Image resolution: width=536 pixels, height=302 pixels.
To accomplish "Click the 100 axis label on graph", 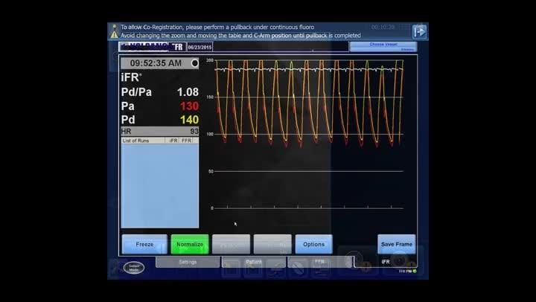I will point(209,134).
